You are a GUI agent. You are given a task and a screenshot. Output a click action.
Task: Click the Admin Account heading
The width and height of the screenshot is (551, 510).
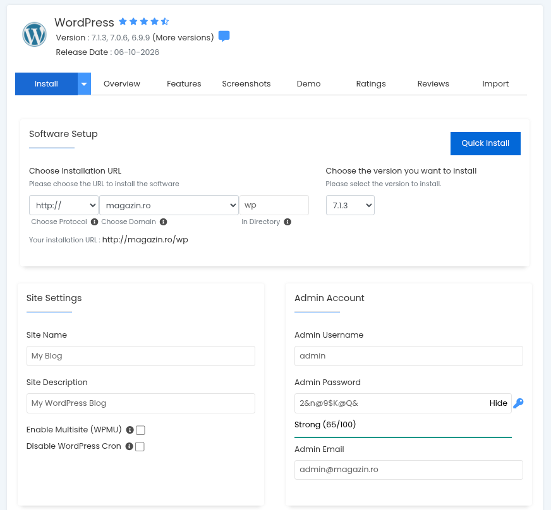(329, 298)
